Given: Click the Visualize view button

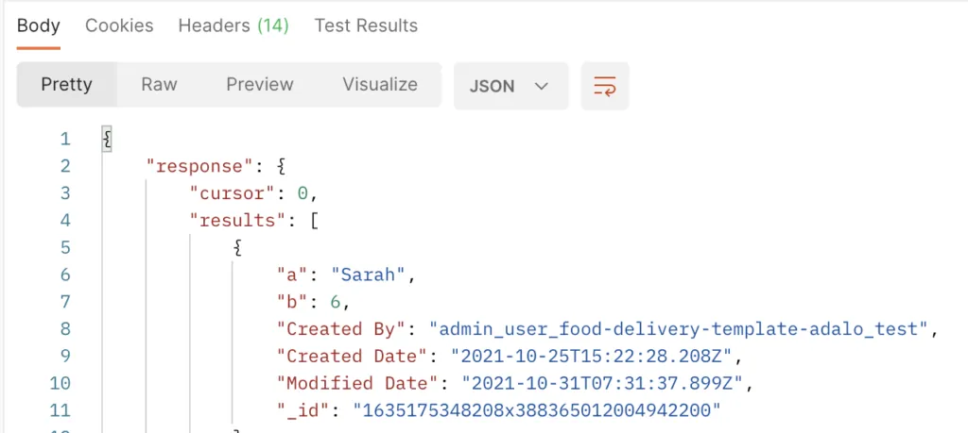Looking at the screenshot, I should [x=380, y=85].
